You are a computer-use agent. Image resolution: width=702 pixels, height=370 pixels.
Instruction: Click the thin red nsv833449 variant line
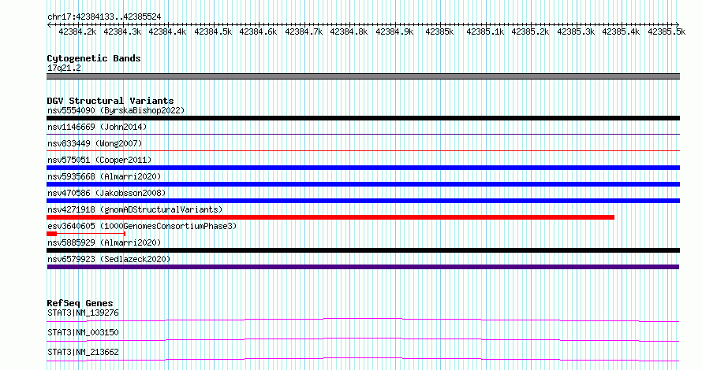click(363, 151)
